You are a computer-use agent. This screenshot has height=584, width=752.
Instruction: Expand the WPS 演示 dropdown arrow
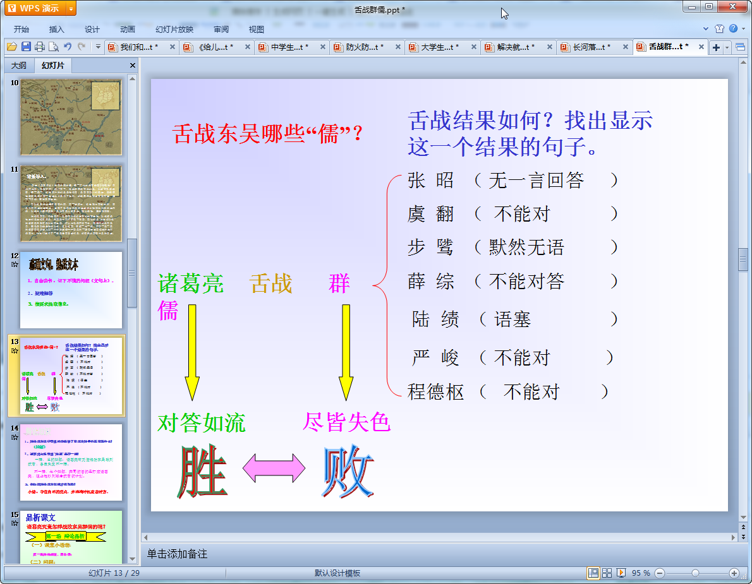coord(71,8)
